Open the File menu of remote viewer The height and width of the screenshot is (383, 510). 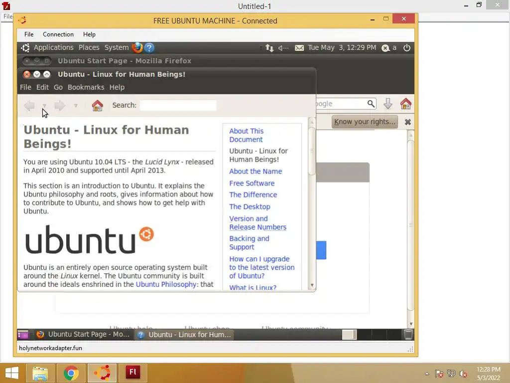click(28, 34)
